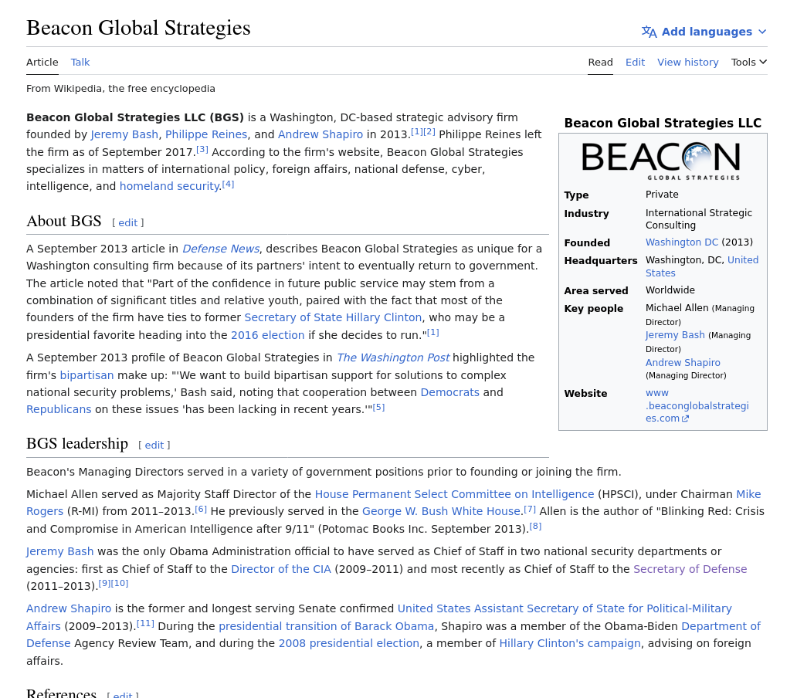Jump to citation [6]
Image resolution: width=797 pixels, height=698 pixels.
point(202,509)
